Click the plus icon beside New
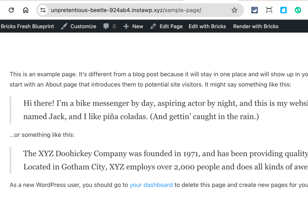The width and height of the screenshot is (308, 200). (126, 26)
